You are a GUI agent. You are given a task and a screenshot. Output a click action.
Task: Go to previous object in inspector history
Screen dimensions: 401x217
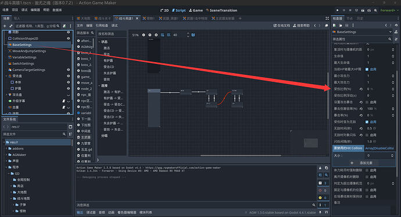(x=386, y=26)
